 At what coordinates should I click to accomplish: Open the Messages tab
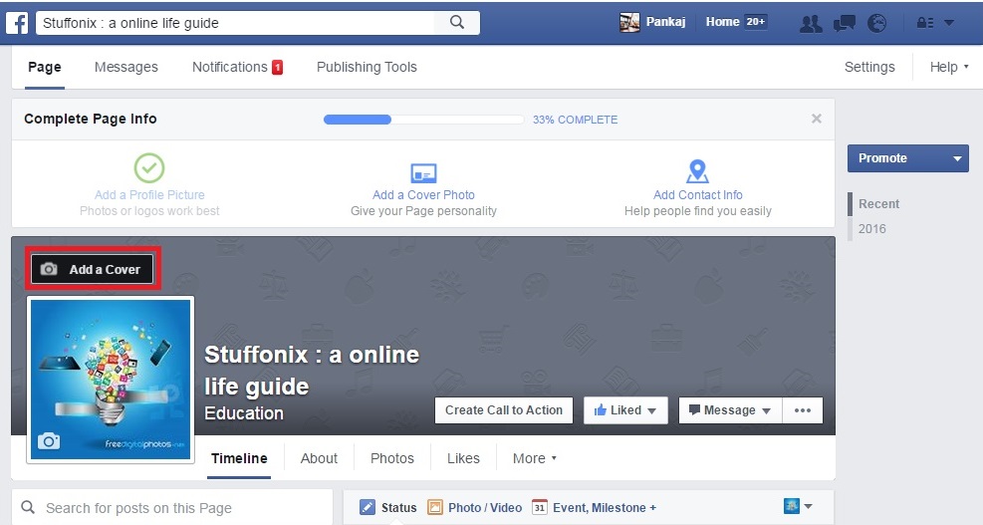click(x=126, y=67)
